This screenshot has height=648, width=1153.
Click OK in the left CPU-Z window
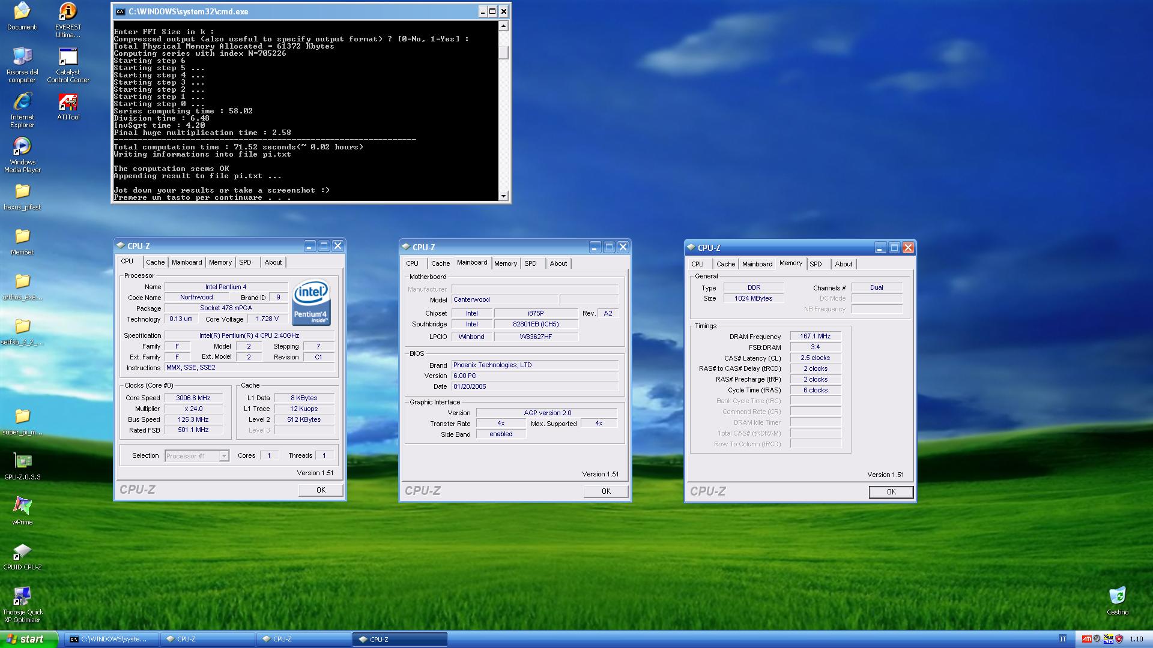point(321,490)
